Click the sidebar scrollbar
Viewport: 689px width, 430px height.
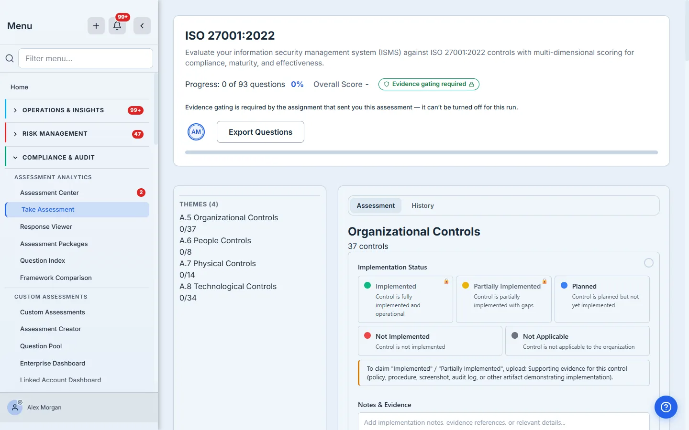(x=156, y=109)
